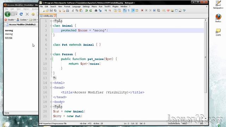Open the File menu in Notepad++
Viewport: 226px width, 127px height.
pos(41,6)
